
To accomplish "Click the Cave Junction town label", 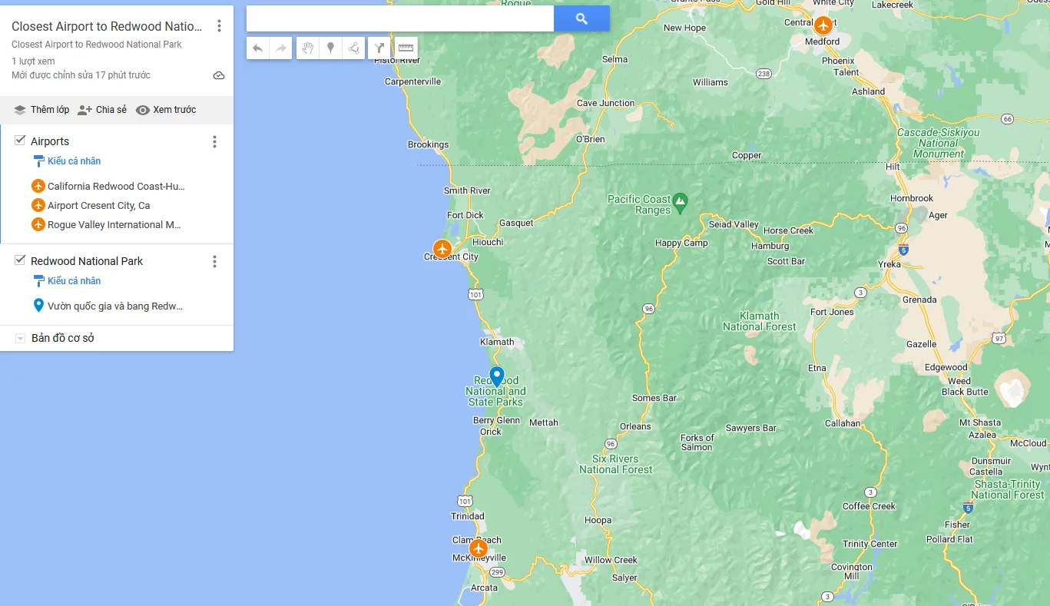I will (x=606, y=103).
